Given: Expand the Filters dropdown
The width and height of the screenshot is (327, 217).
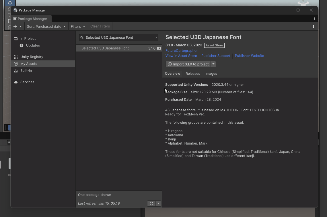Looking at the screenshot, I should (x=78, y=26).
